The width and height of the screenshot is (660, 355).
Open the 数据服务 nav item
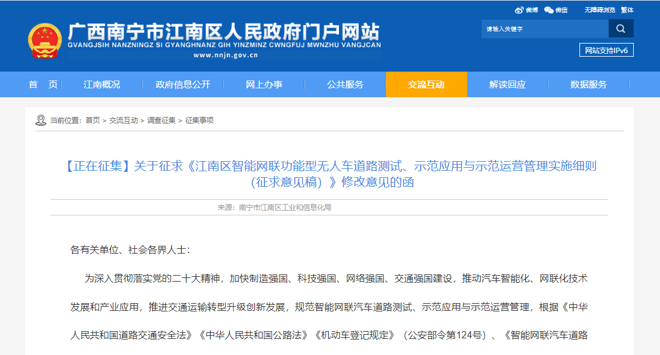click(588, 85)
